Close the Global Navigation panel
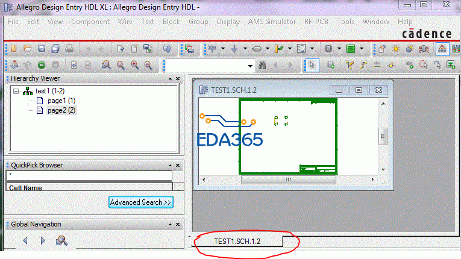The width and height of the screenshot is (461, 259). pos(178,224)
